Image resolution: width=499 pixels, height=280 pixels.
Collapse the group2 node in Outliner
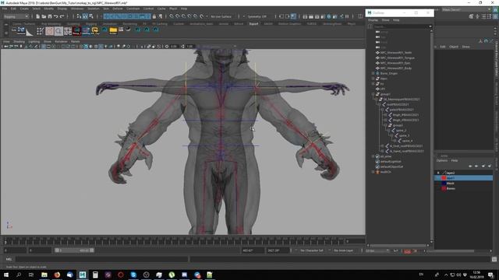point(385,125)
